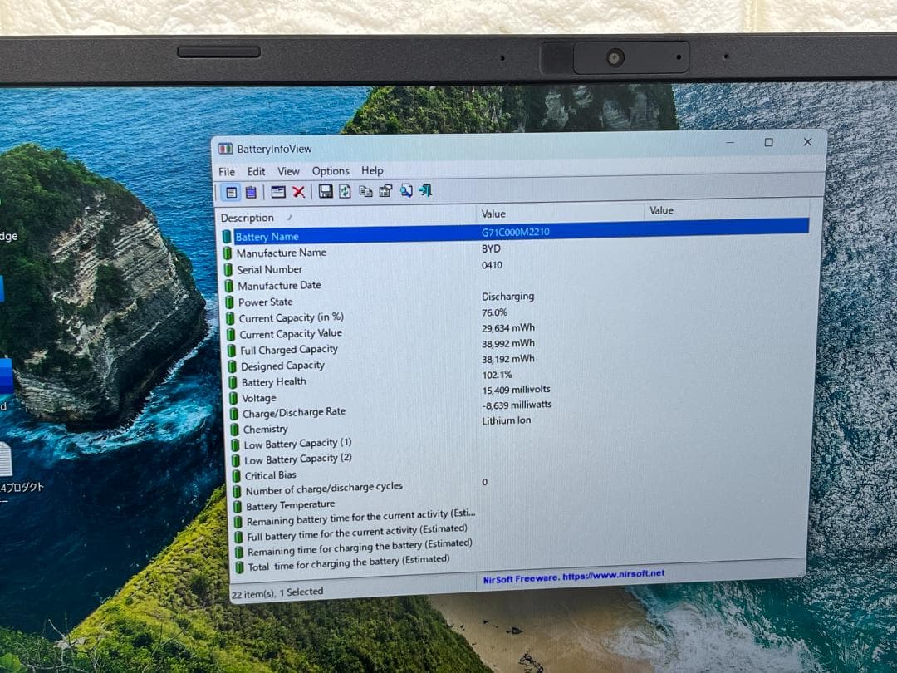The height and width of the screenshot is (673, 897).
Task: Click the 38,192 mWh value
Action: pyautogui.click(x=508, y=359)
